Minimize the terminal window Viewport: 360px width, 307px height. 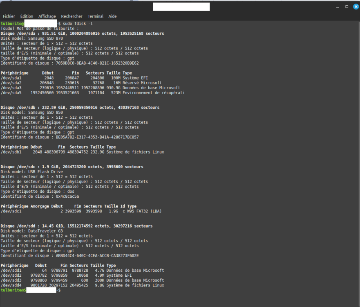pos(338,7)
